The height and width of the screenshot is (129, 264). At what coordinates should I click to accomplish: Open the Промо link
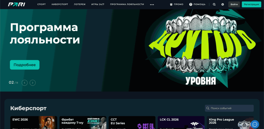178,4
